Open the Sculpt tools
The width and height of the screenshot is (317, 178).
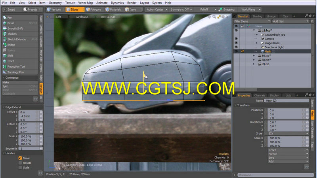[10, 9]
